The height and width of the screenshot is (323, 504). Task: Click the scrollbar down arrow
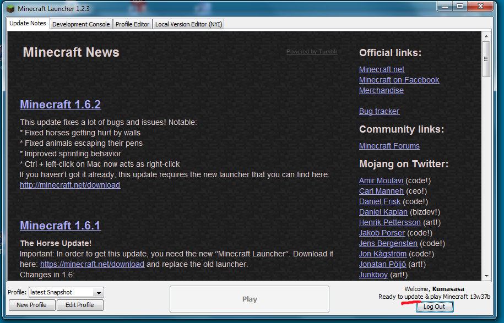click(x=486, y=276)
